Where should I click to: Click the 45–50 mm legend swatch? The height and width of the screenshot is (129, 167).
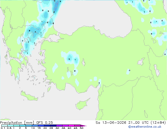(77, 126)
